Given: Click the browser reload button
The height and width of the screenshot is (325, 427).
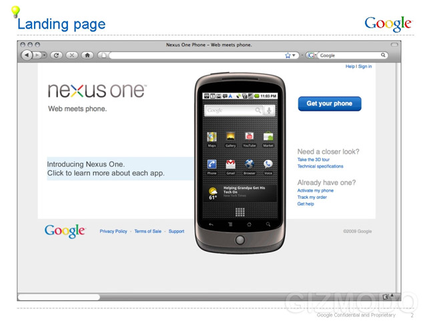Looking at the screenshot, I should (56, 55).
